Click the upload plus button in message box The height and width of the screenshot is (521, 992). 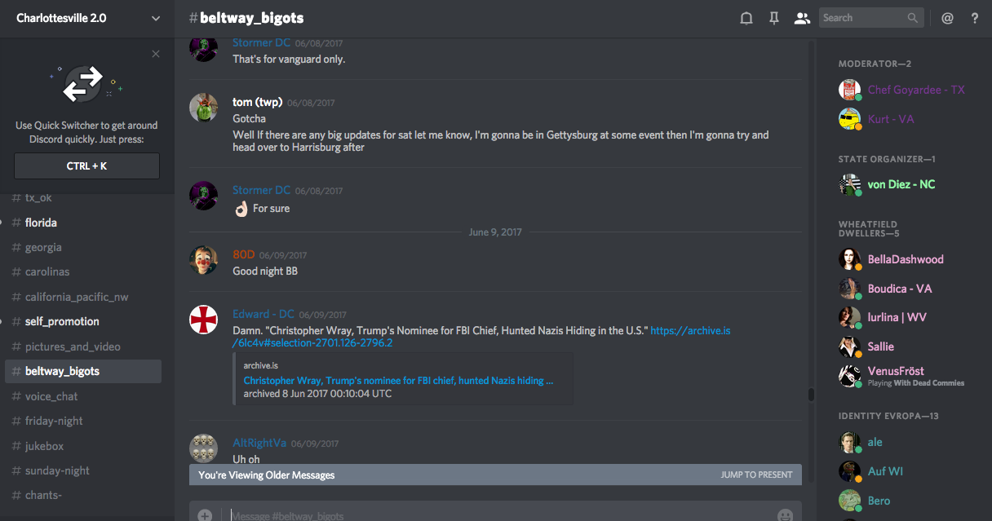click(x=205, y=514)
